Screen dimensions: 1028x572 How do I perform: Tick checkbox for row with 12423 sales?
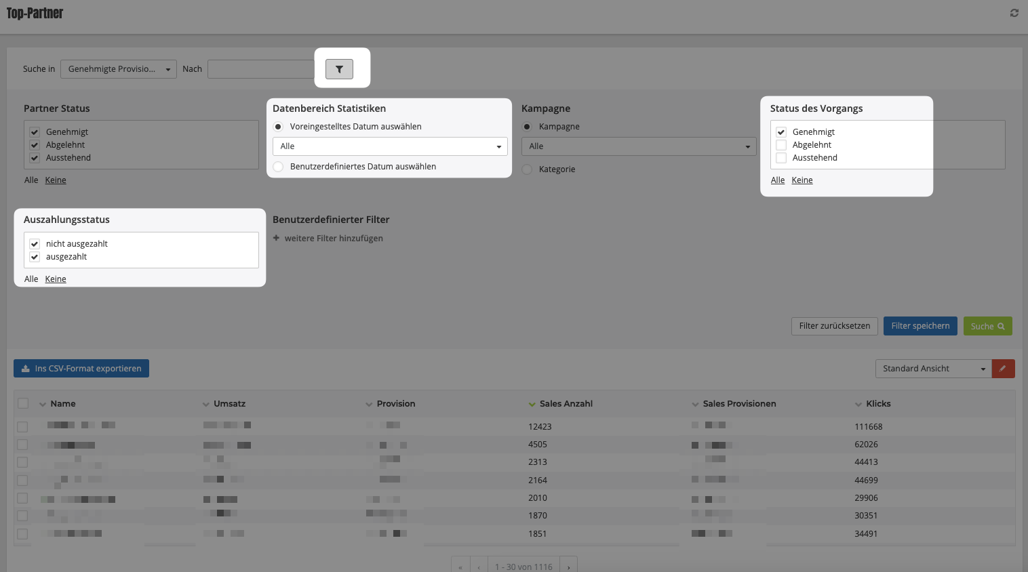pos(22,427)
